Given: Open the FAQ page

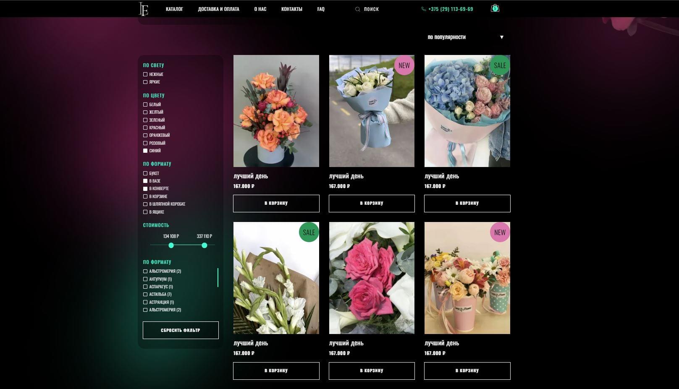Looking at the screenshot, I should coord(321,9).
